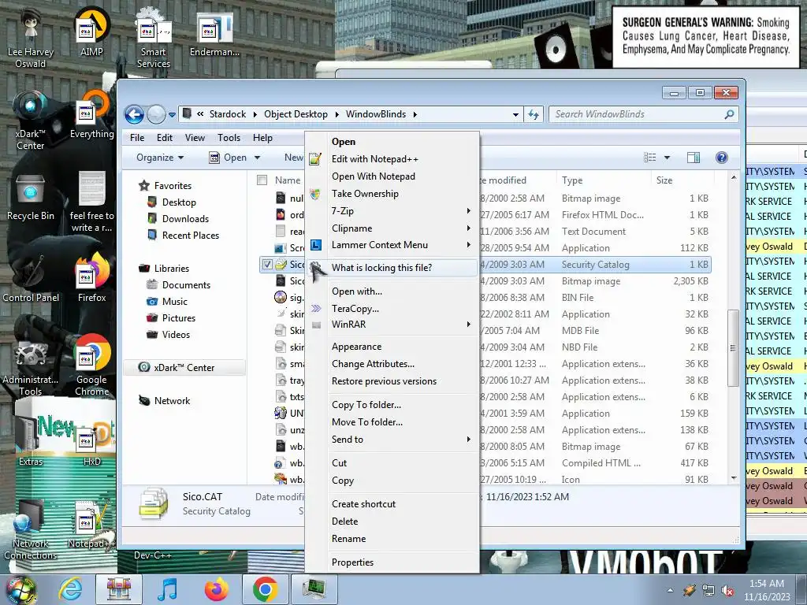This screenshot has height=605, width=807.
Task: Open the Everything desktop shortcut
Action: click(x=91, y=115)
